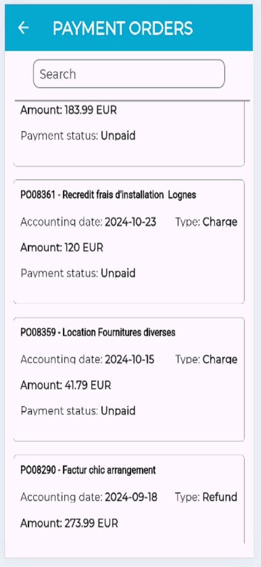Image resolution: width=261 pixels, height=567 pixels.
Task: Select the card with amount 183.99 EUR
Action: [129, 134]
